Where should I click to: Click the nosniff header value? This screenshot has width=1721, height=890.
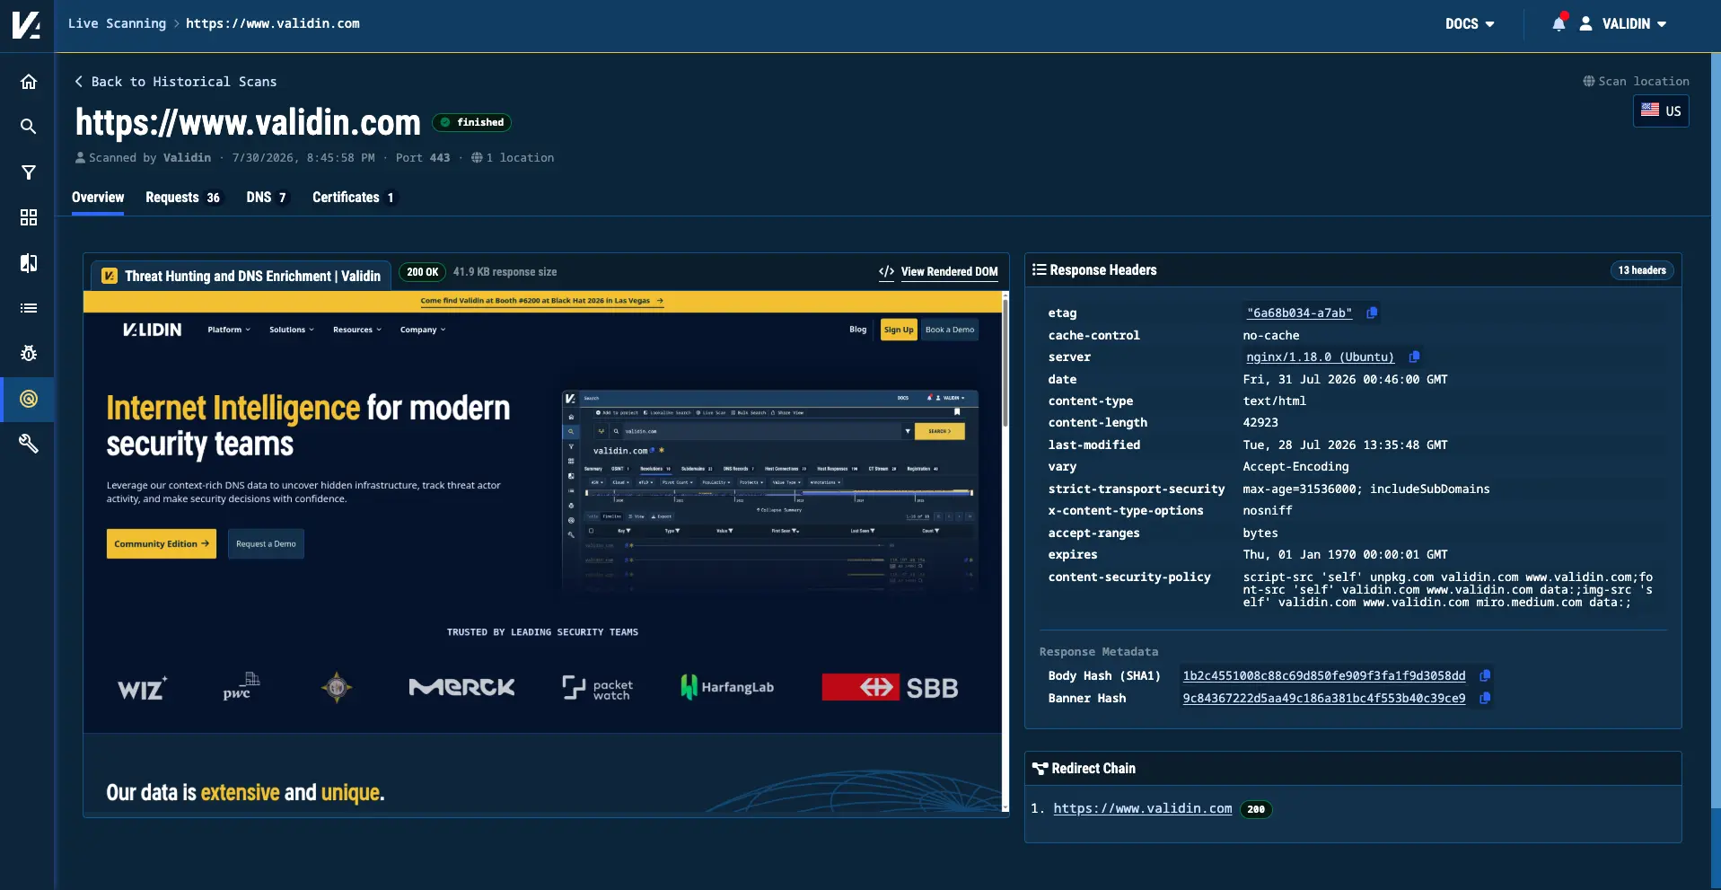[1267, 510]
